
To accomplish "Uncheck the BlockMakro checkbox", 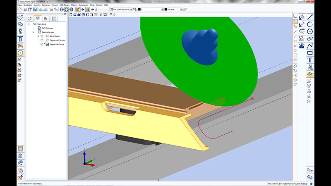I will click(42, 36).
